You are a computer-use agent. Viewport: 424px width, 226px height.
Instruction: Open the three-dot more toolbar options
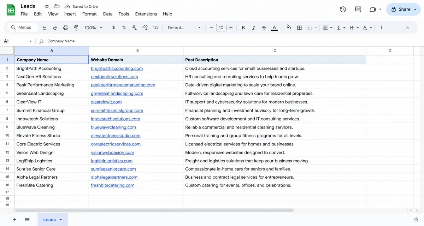pyautogui.click(x=381, y=28)
